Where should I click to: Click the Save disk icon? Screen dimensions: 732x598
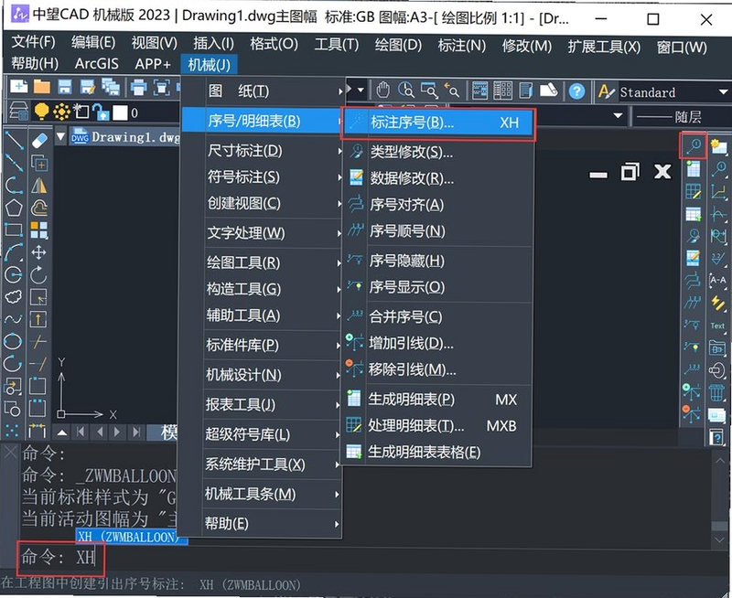(x=65, y=87)
